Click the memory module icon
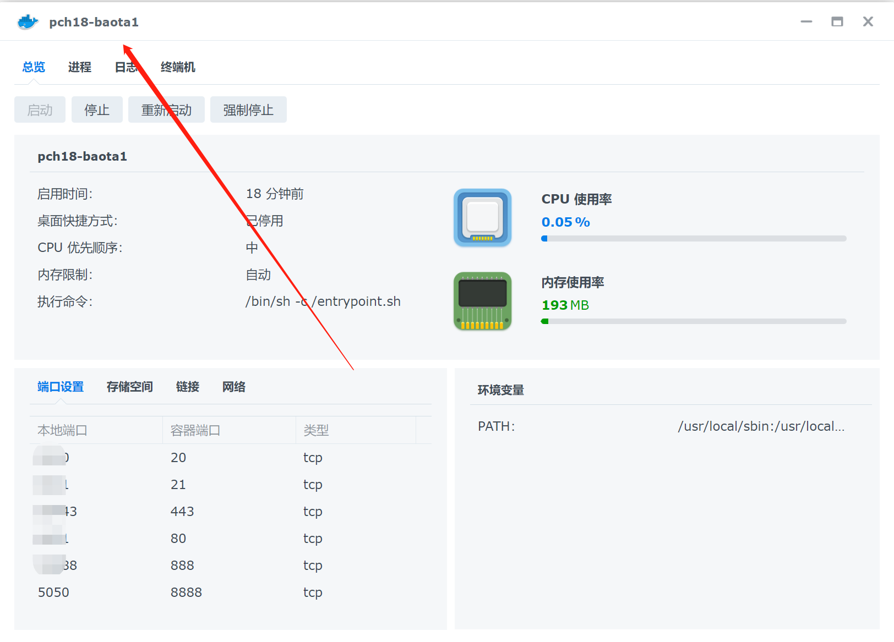The image size is (894, 642). click(x=482, y=300)
